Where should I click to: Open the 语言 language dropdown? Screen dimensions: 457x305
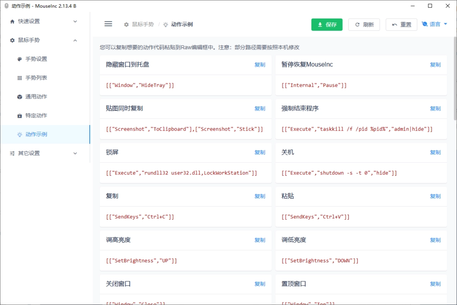point(435,25)
